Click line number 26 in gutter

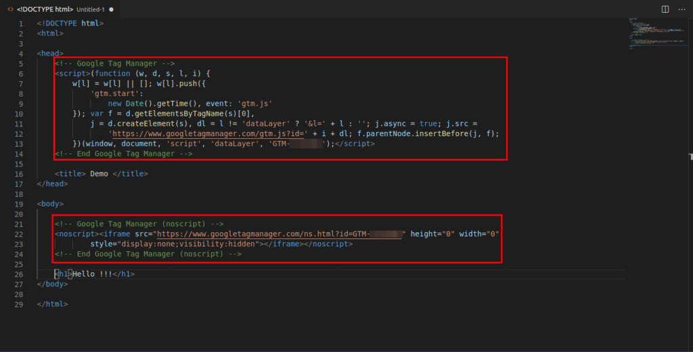pyautogui.click(x=19, y=274)
